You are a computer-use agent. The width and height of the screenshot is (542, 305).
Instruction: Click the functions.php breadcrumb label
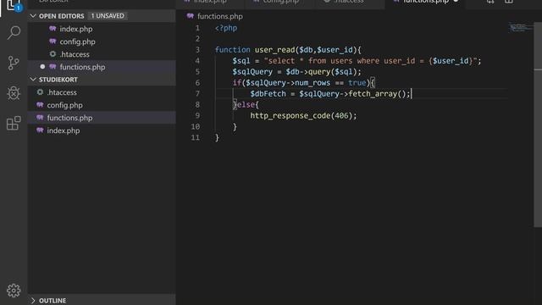220,16
